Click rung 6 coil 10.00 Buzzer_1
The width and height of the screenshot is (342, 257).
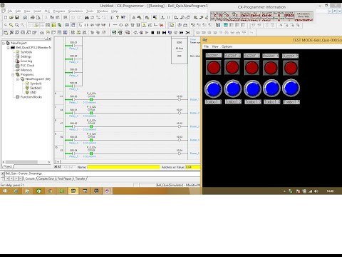[180, 99]
